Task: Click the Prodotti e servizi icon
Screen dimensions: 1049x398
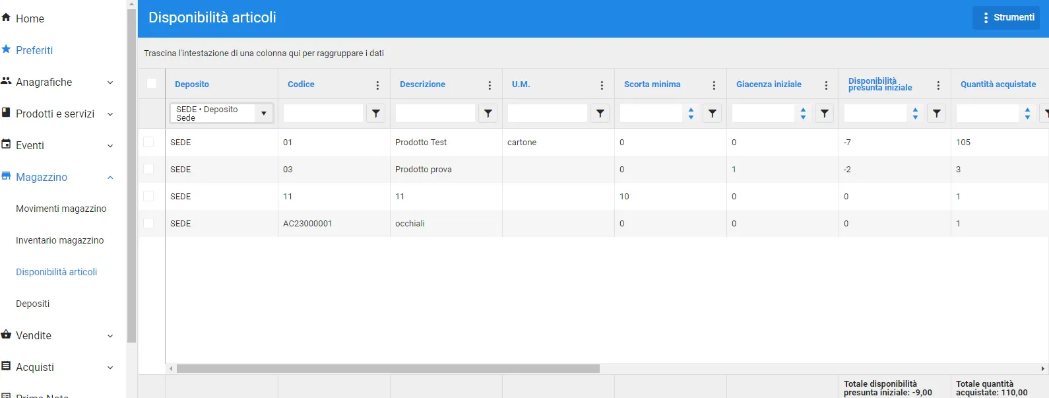Action: click(x=6, y=113)
